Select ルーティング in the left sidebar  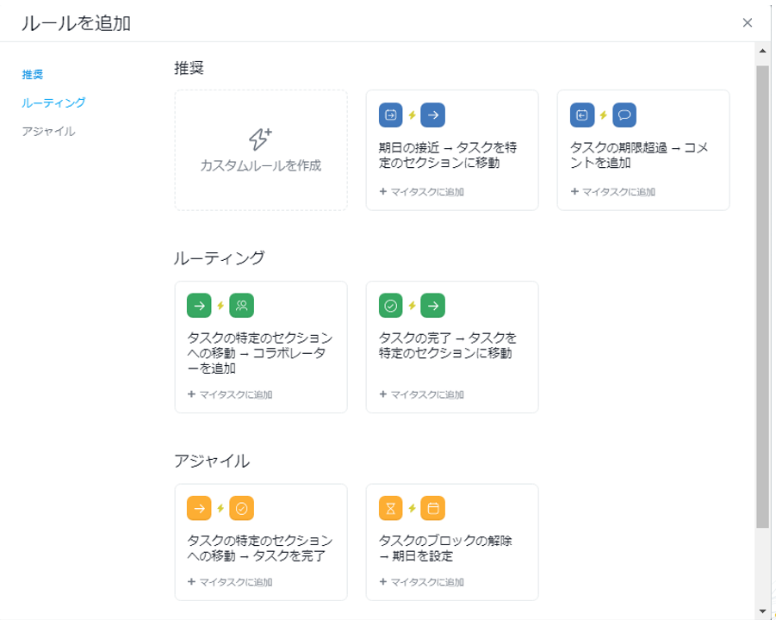click(x=53, y=103)
